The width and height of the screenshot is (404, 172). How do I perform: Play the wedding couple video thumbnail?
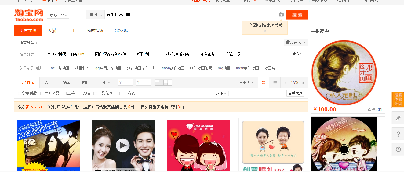click(122, 146)
